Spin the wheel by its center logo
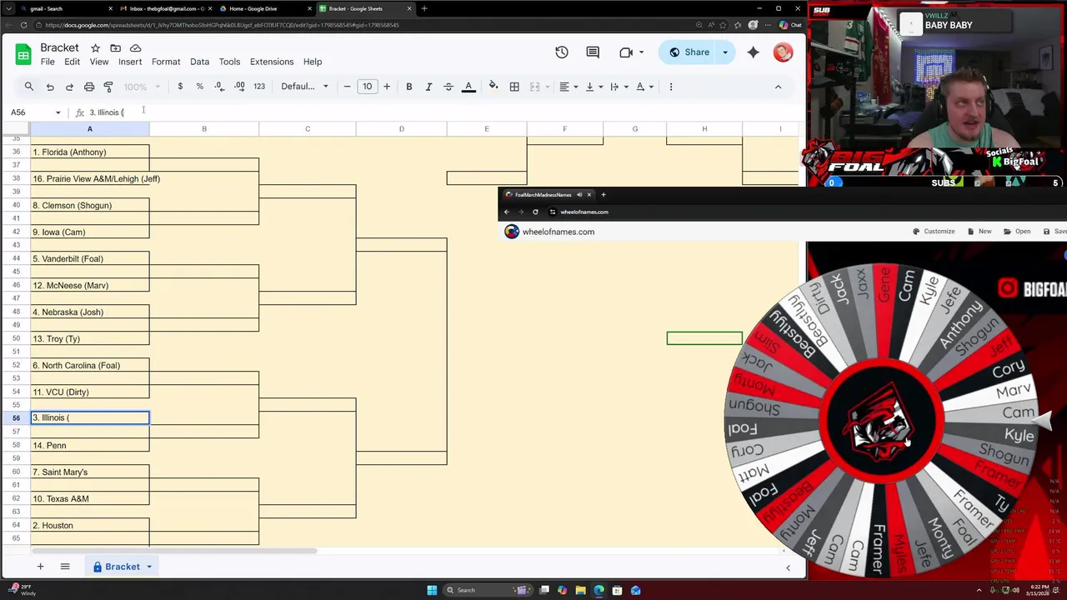 pyautogui.click(x=881, y=422)
